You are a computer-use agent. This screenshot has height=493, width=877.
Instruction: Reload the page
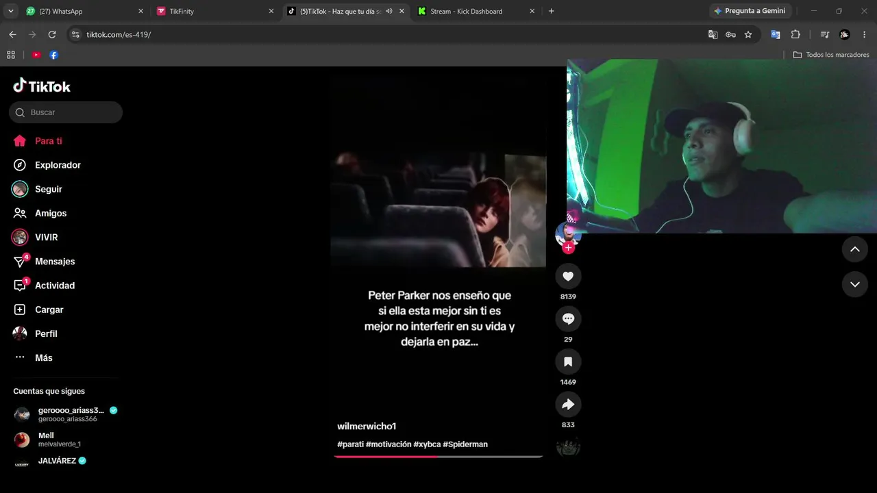point(52,34)
